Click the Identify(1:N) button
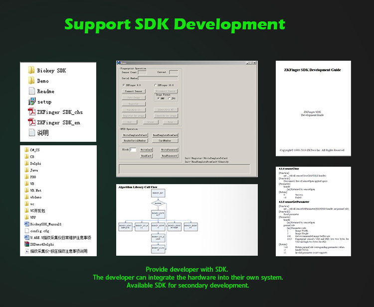 point(166,109)
